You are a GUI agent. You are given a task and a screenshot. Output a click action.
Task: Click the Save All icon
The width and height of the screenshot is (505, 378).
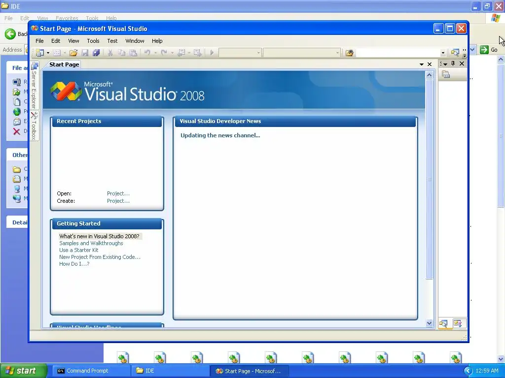coord(96,53)
